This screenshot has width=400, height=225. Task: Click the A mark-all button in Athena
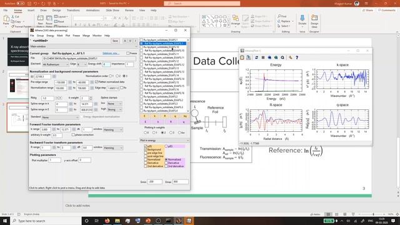click(x=125, y=41)
